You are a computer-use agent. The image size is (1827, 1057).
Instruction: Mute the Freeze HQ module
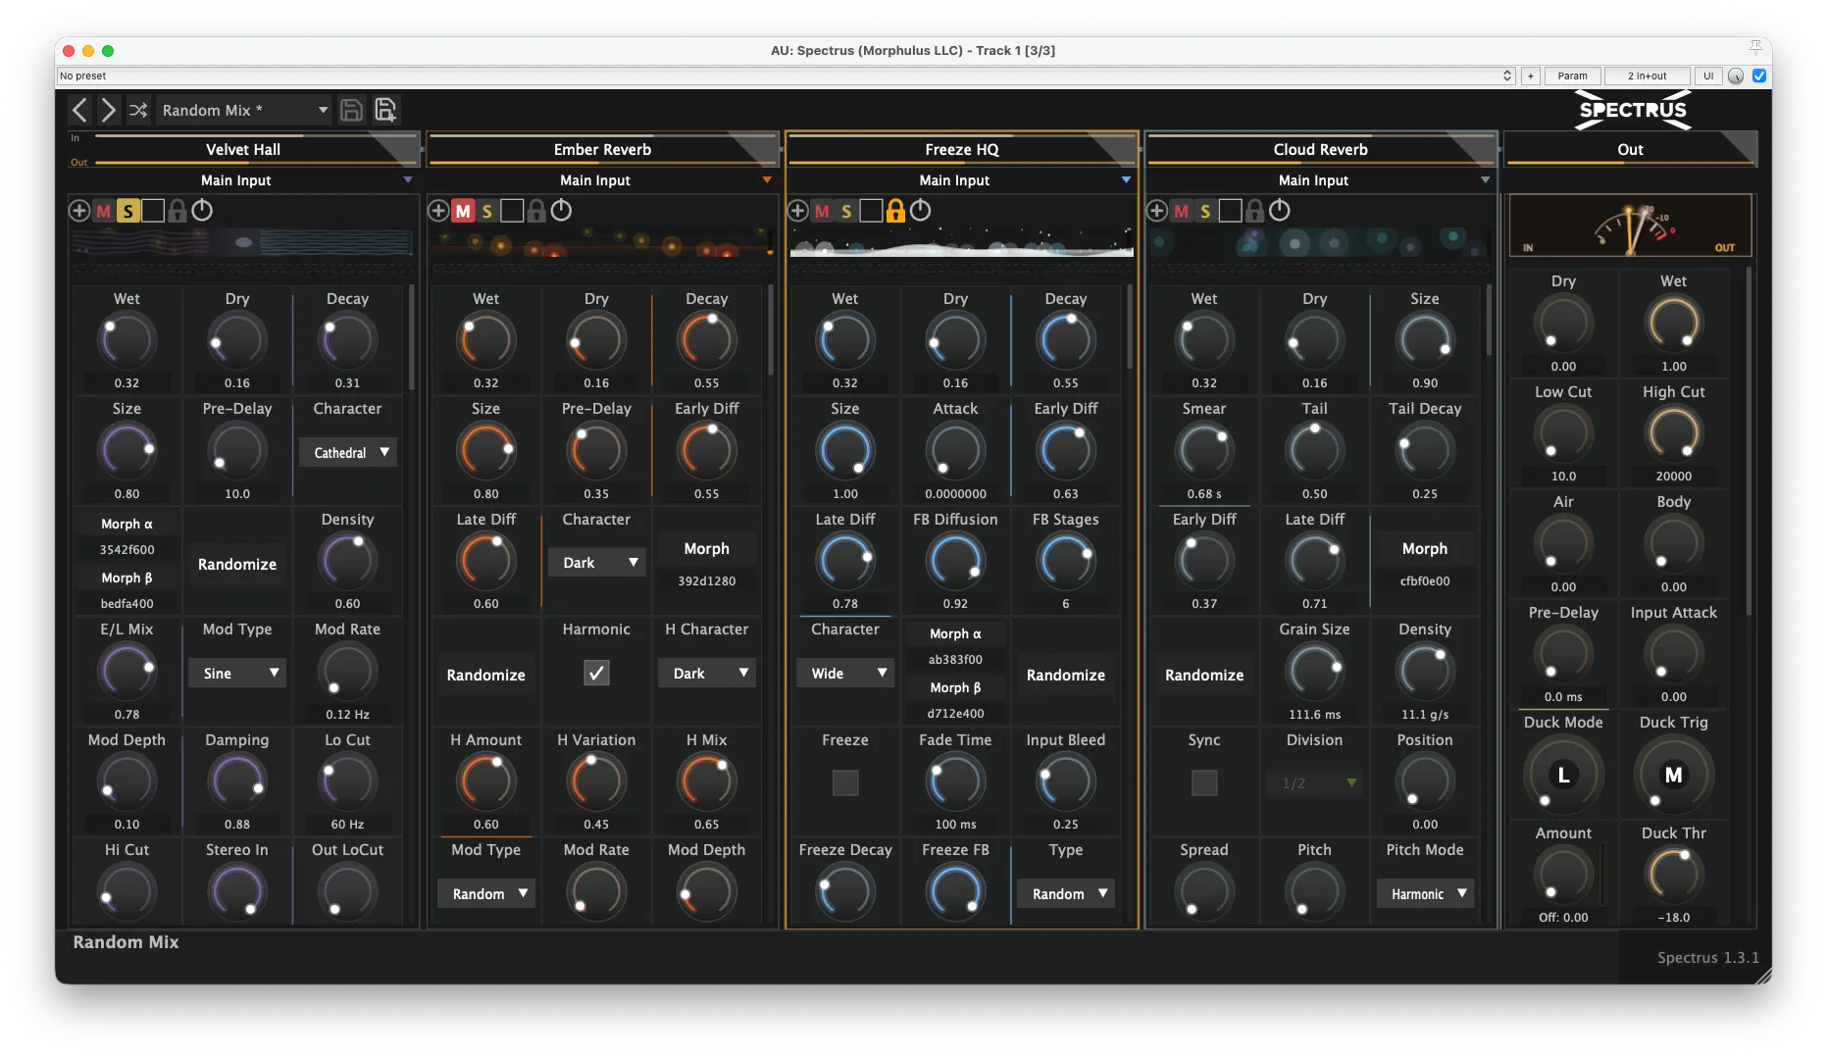pos(822,210)
